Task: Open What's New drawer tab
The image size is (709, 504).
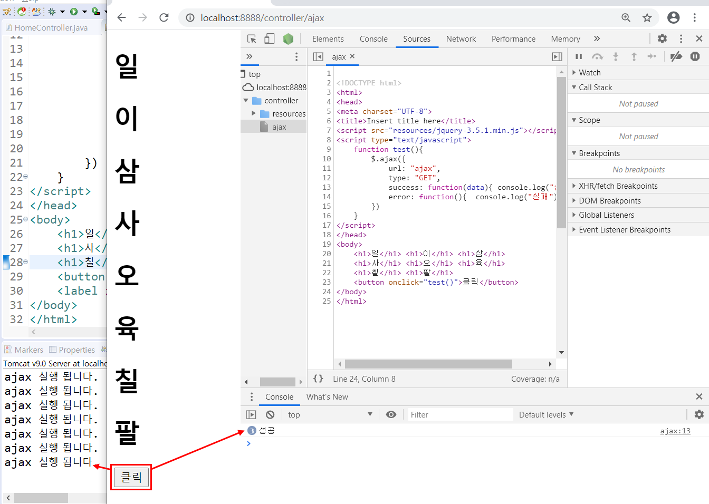Action: (x=327, y=397)
